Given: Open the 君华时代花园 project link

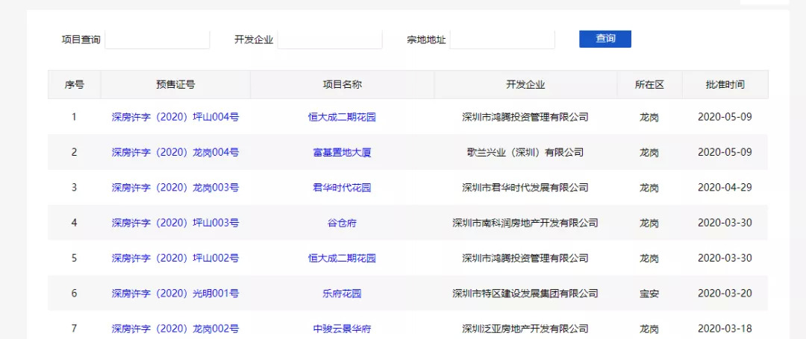Looking at the screenshot, I should point(342,188).
